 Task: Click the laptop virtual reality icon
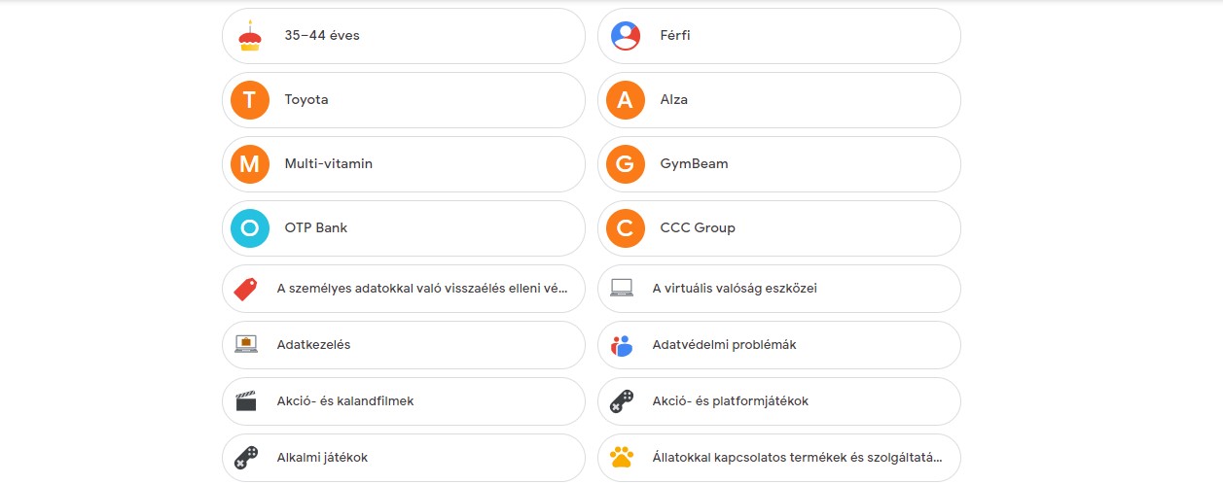(x=622, y=289)
